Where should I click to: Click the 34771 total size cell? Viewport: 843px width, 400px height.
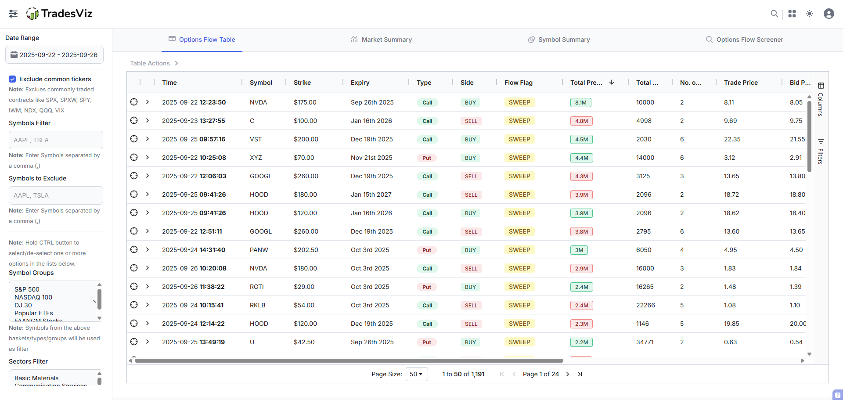pos(645,342)
